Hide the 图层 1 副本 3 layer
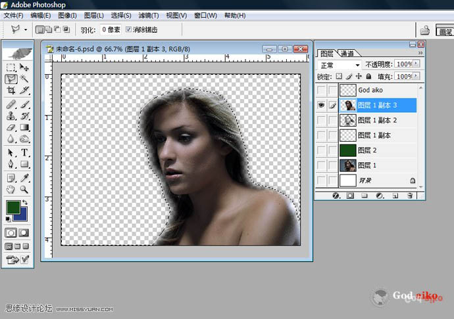Viewport: 454px width, 319px height. click(x=320, y=105)
